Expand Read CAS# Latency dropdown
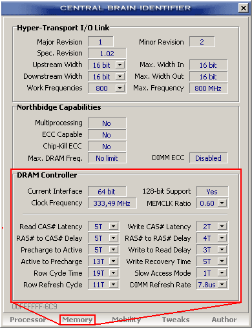This screenshot has width=252, height=328. tap(114, 227)
